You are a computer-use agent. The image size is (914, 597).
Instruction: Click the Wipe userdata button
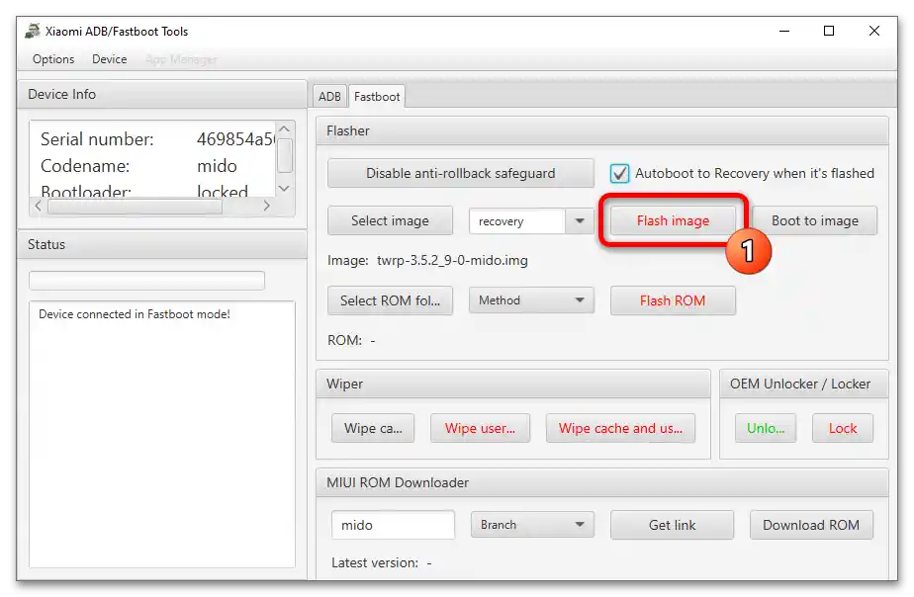pyautogui.click(x=480, y=428)
